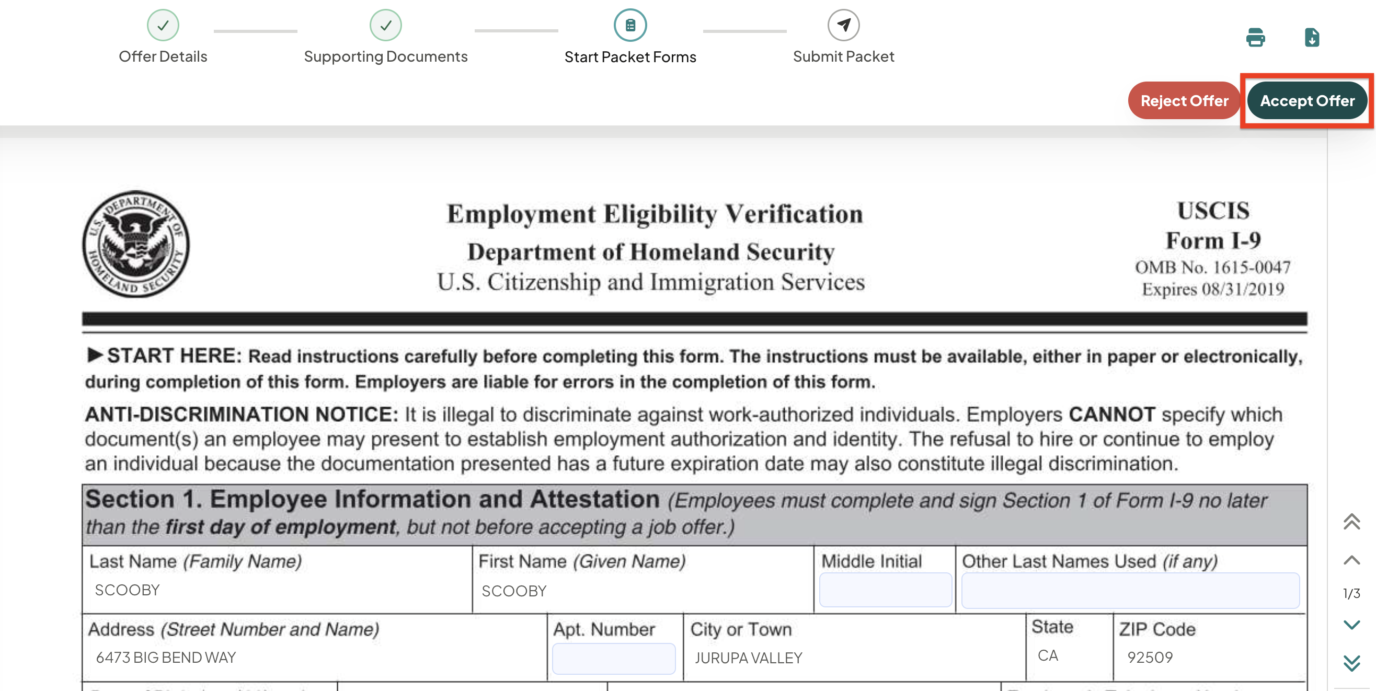Open the Supporting Documents step checkmark
This screenshot has width=1376, height=691.
pos(386,25)
